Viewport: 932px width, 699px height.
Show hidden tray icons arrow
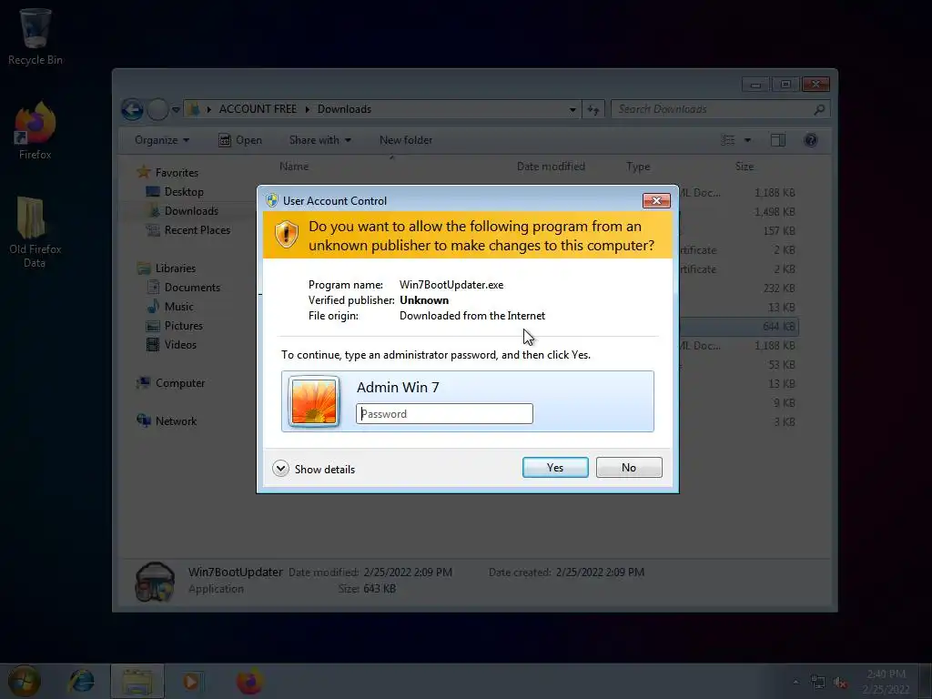(795, 683)
